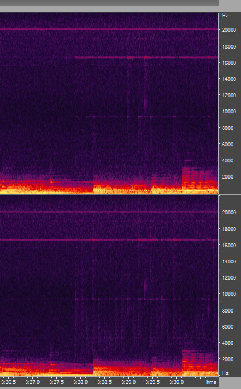Click 10000 on the left channel frequency scale

[x=229, y=112]
